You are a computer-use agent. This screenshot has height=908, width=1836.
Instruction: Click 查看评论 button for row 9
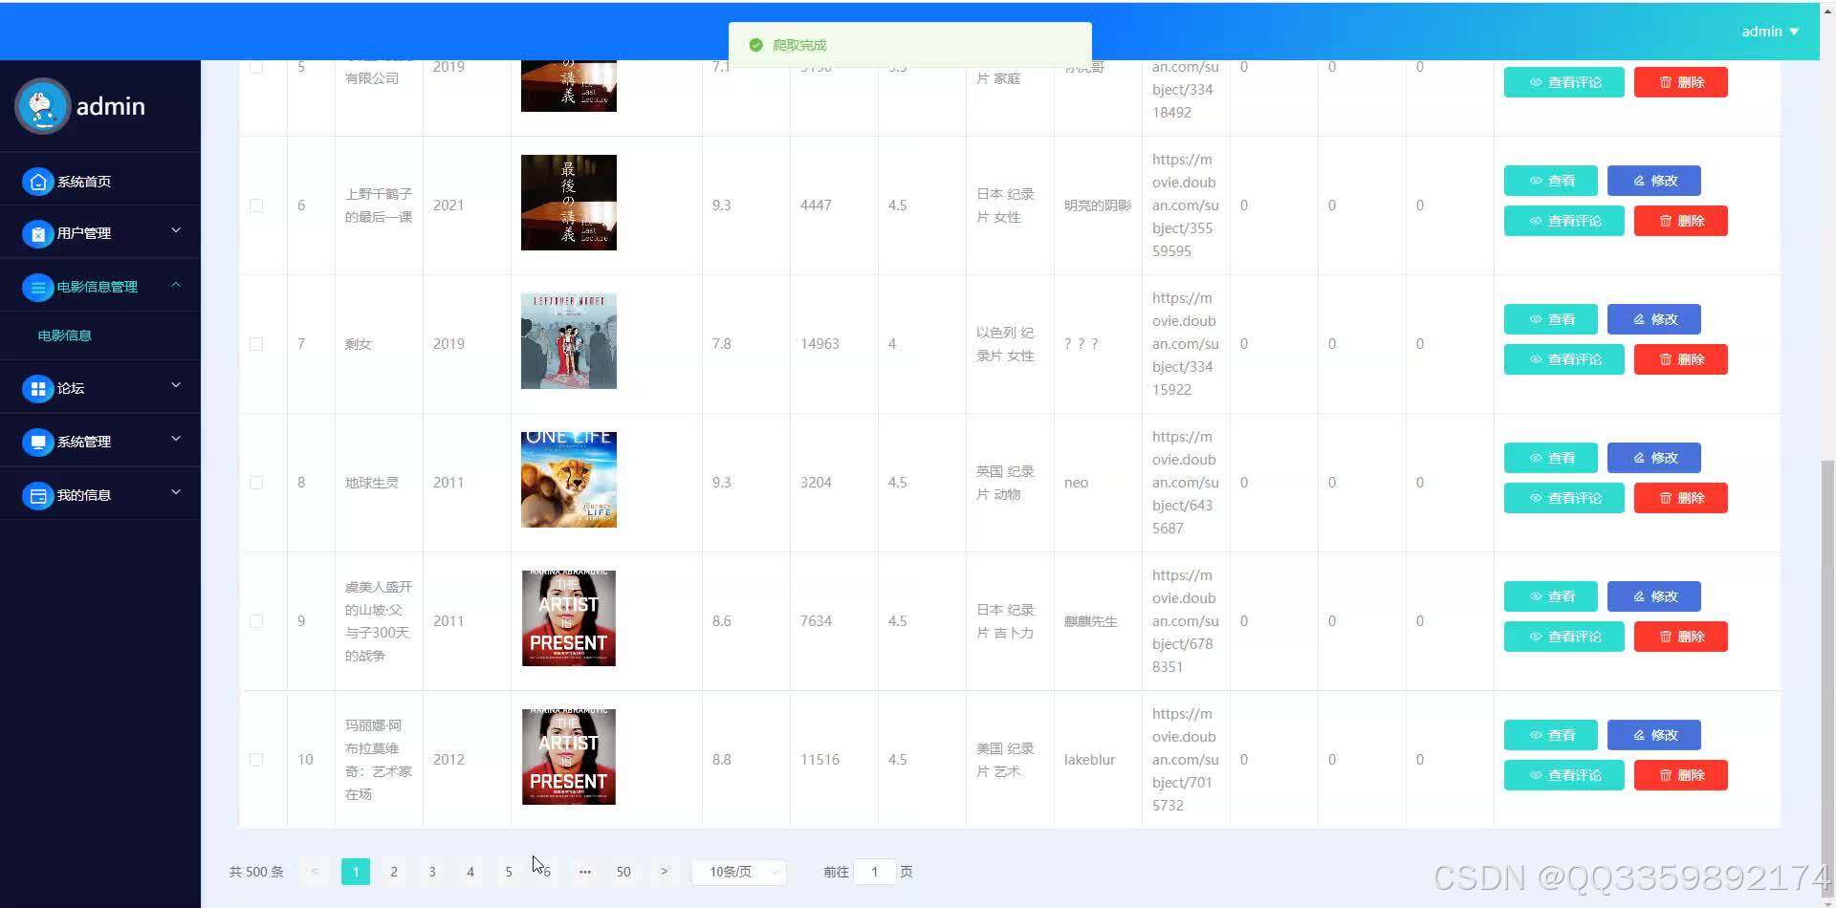coord(1564,637)
